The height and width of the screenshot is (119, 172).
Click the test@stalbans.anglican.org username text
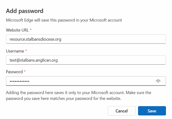coord(33,60)
